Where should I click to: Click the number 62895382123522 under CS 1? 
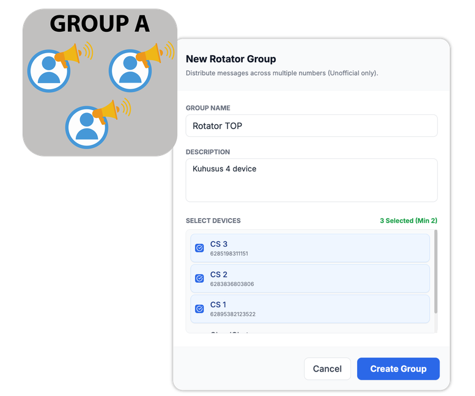coord(233,315)
